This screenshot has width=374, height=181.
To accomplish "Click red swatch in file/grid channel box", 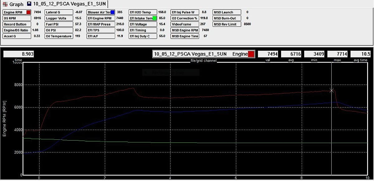I will tap(251, 54).
